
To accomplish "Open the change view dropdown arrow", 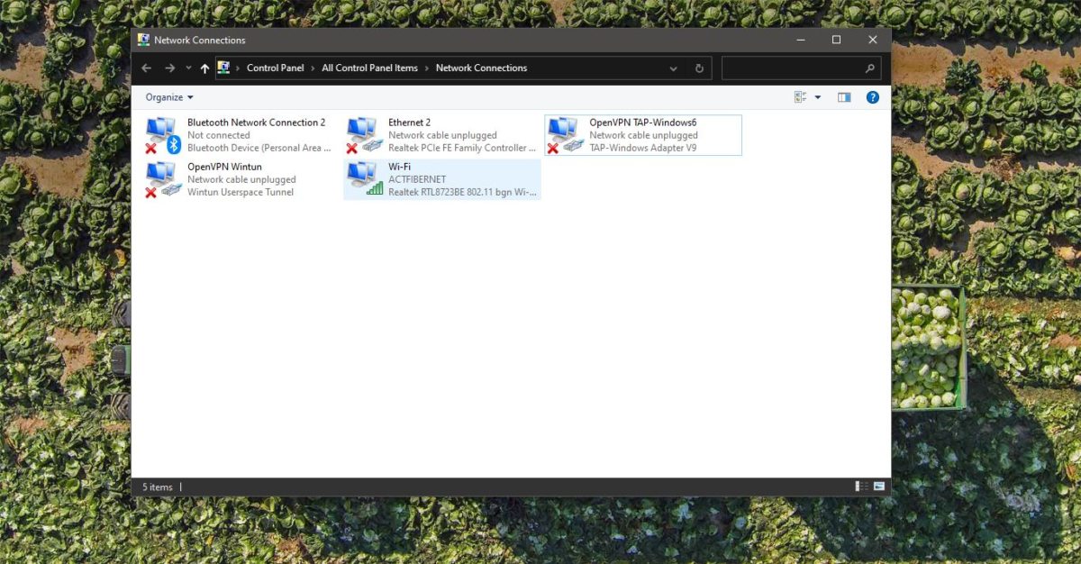I will pyautogui.click(x=817, y=96).
